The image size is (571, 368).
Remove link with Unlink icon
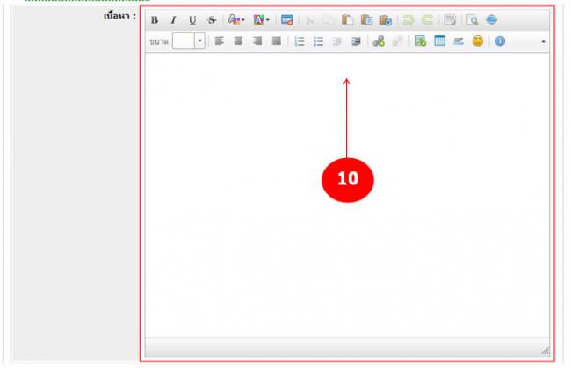398,41
